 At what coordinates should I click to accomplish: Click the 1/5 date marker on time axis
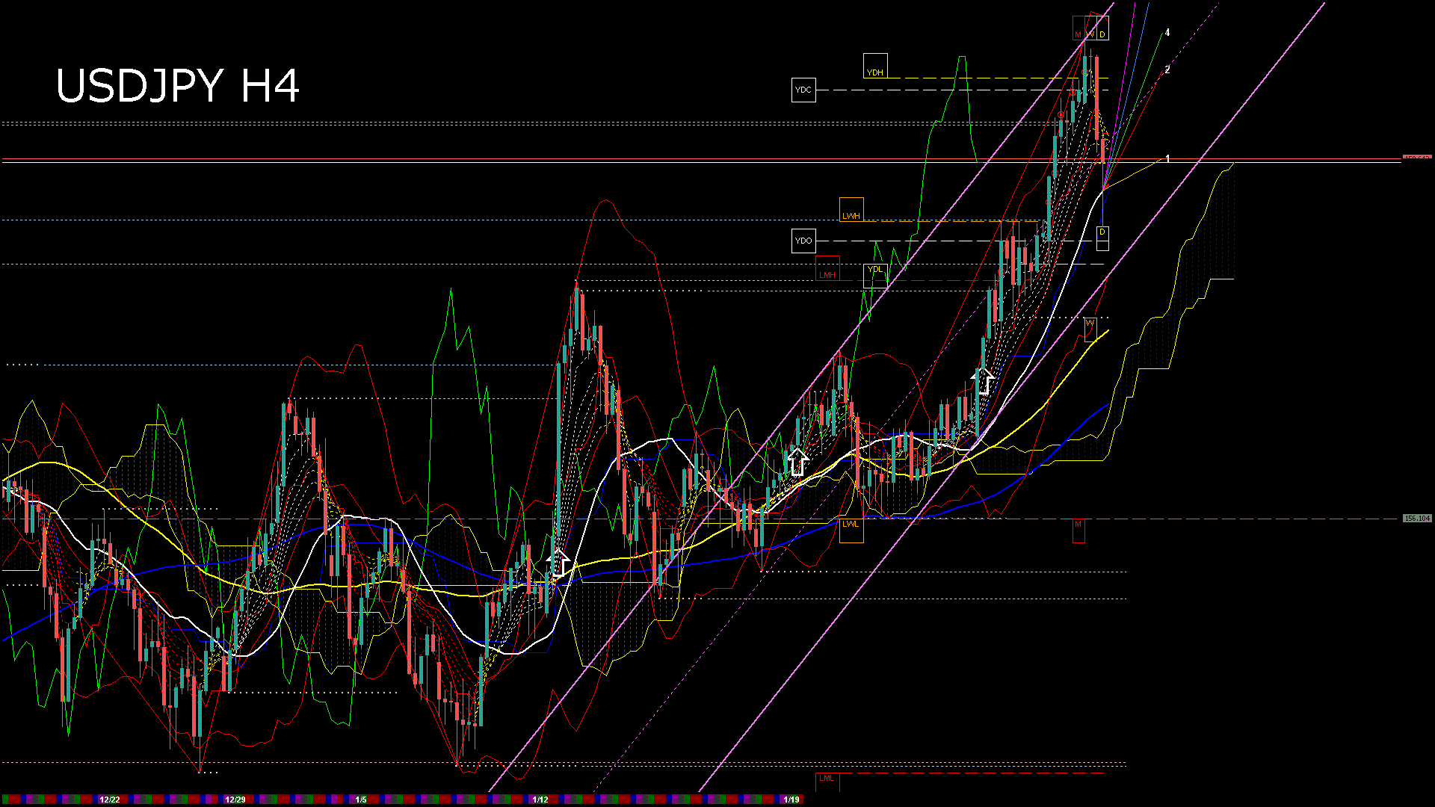(x=361, y=800)
